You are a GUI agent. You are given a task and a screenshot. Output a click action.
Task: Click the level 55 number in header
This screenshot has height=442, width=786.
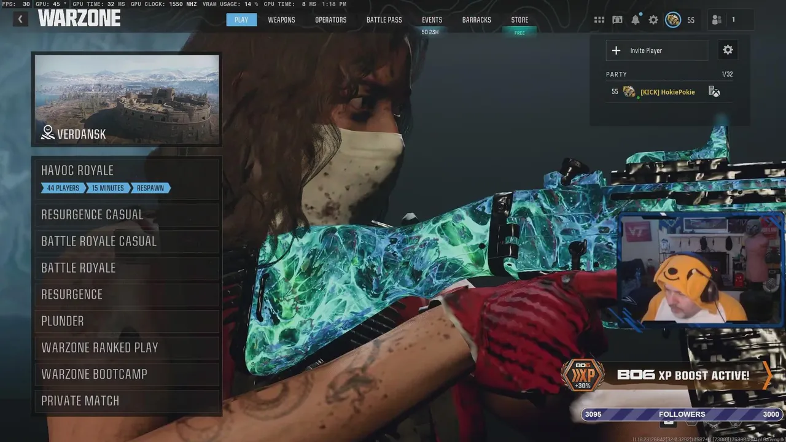tap(691, 20)
